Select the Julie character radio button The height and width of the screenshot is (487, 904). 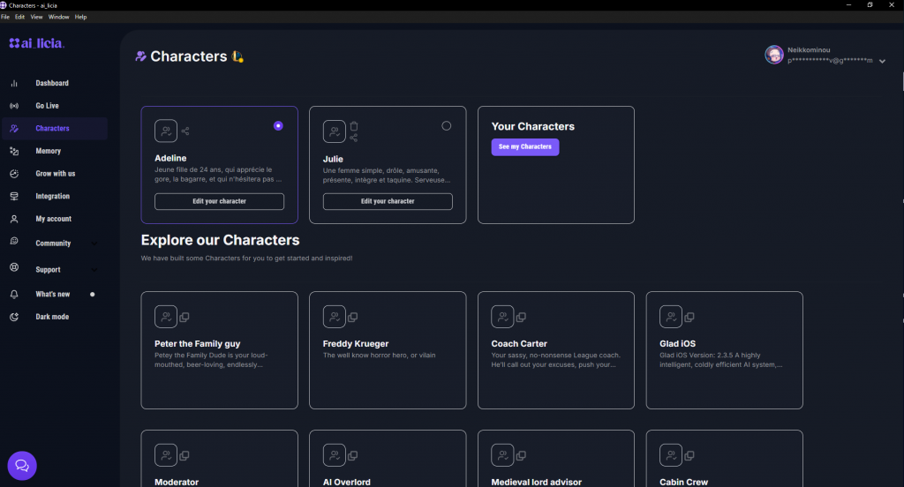click(x=446, y=126)
